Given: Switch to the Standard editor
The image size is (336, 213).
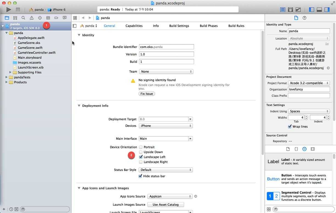Looking at the screenshot, I should pos(283,10).
